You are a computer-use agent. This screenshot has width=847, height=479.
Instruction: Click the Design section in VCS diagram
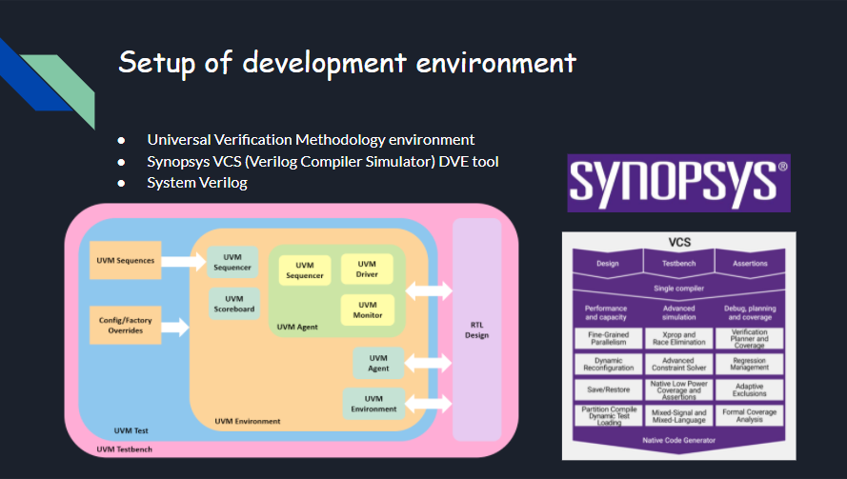[608, 263]
